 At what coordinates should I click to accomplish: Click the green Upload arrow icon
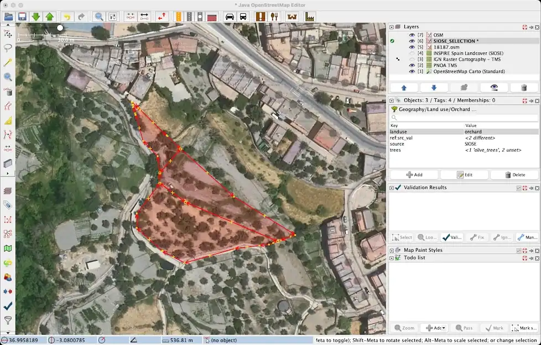(x=50, y=17)
